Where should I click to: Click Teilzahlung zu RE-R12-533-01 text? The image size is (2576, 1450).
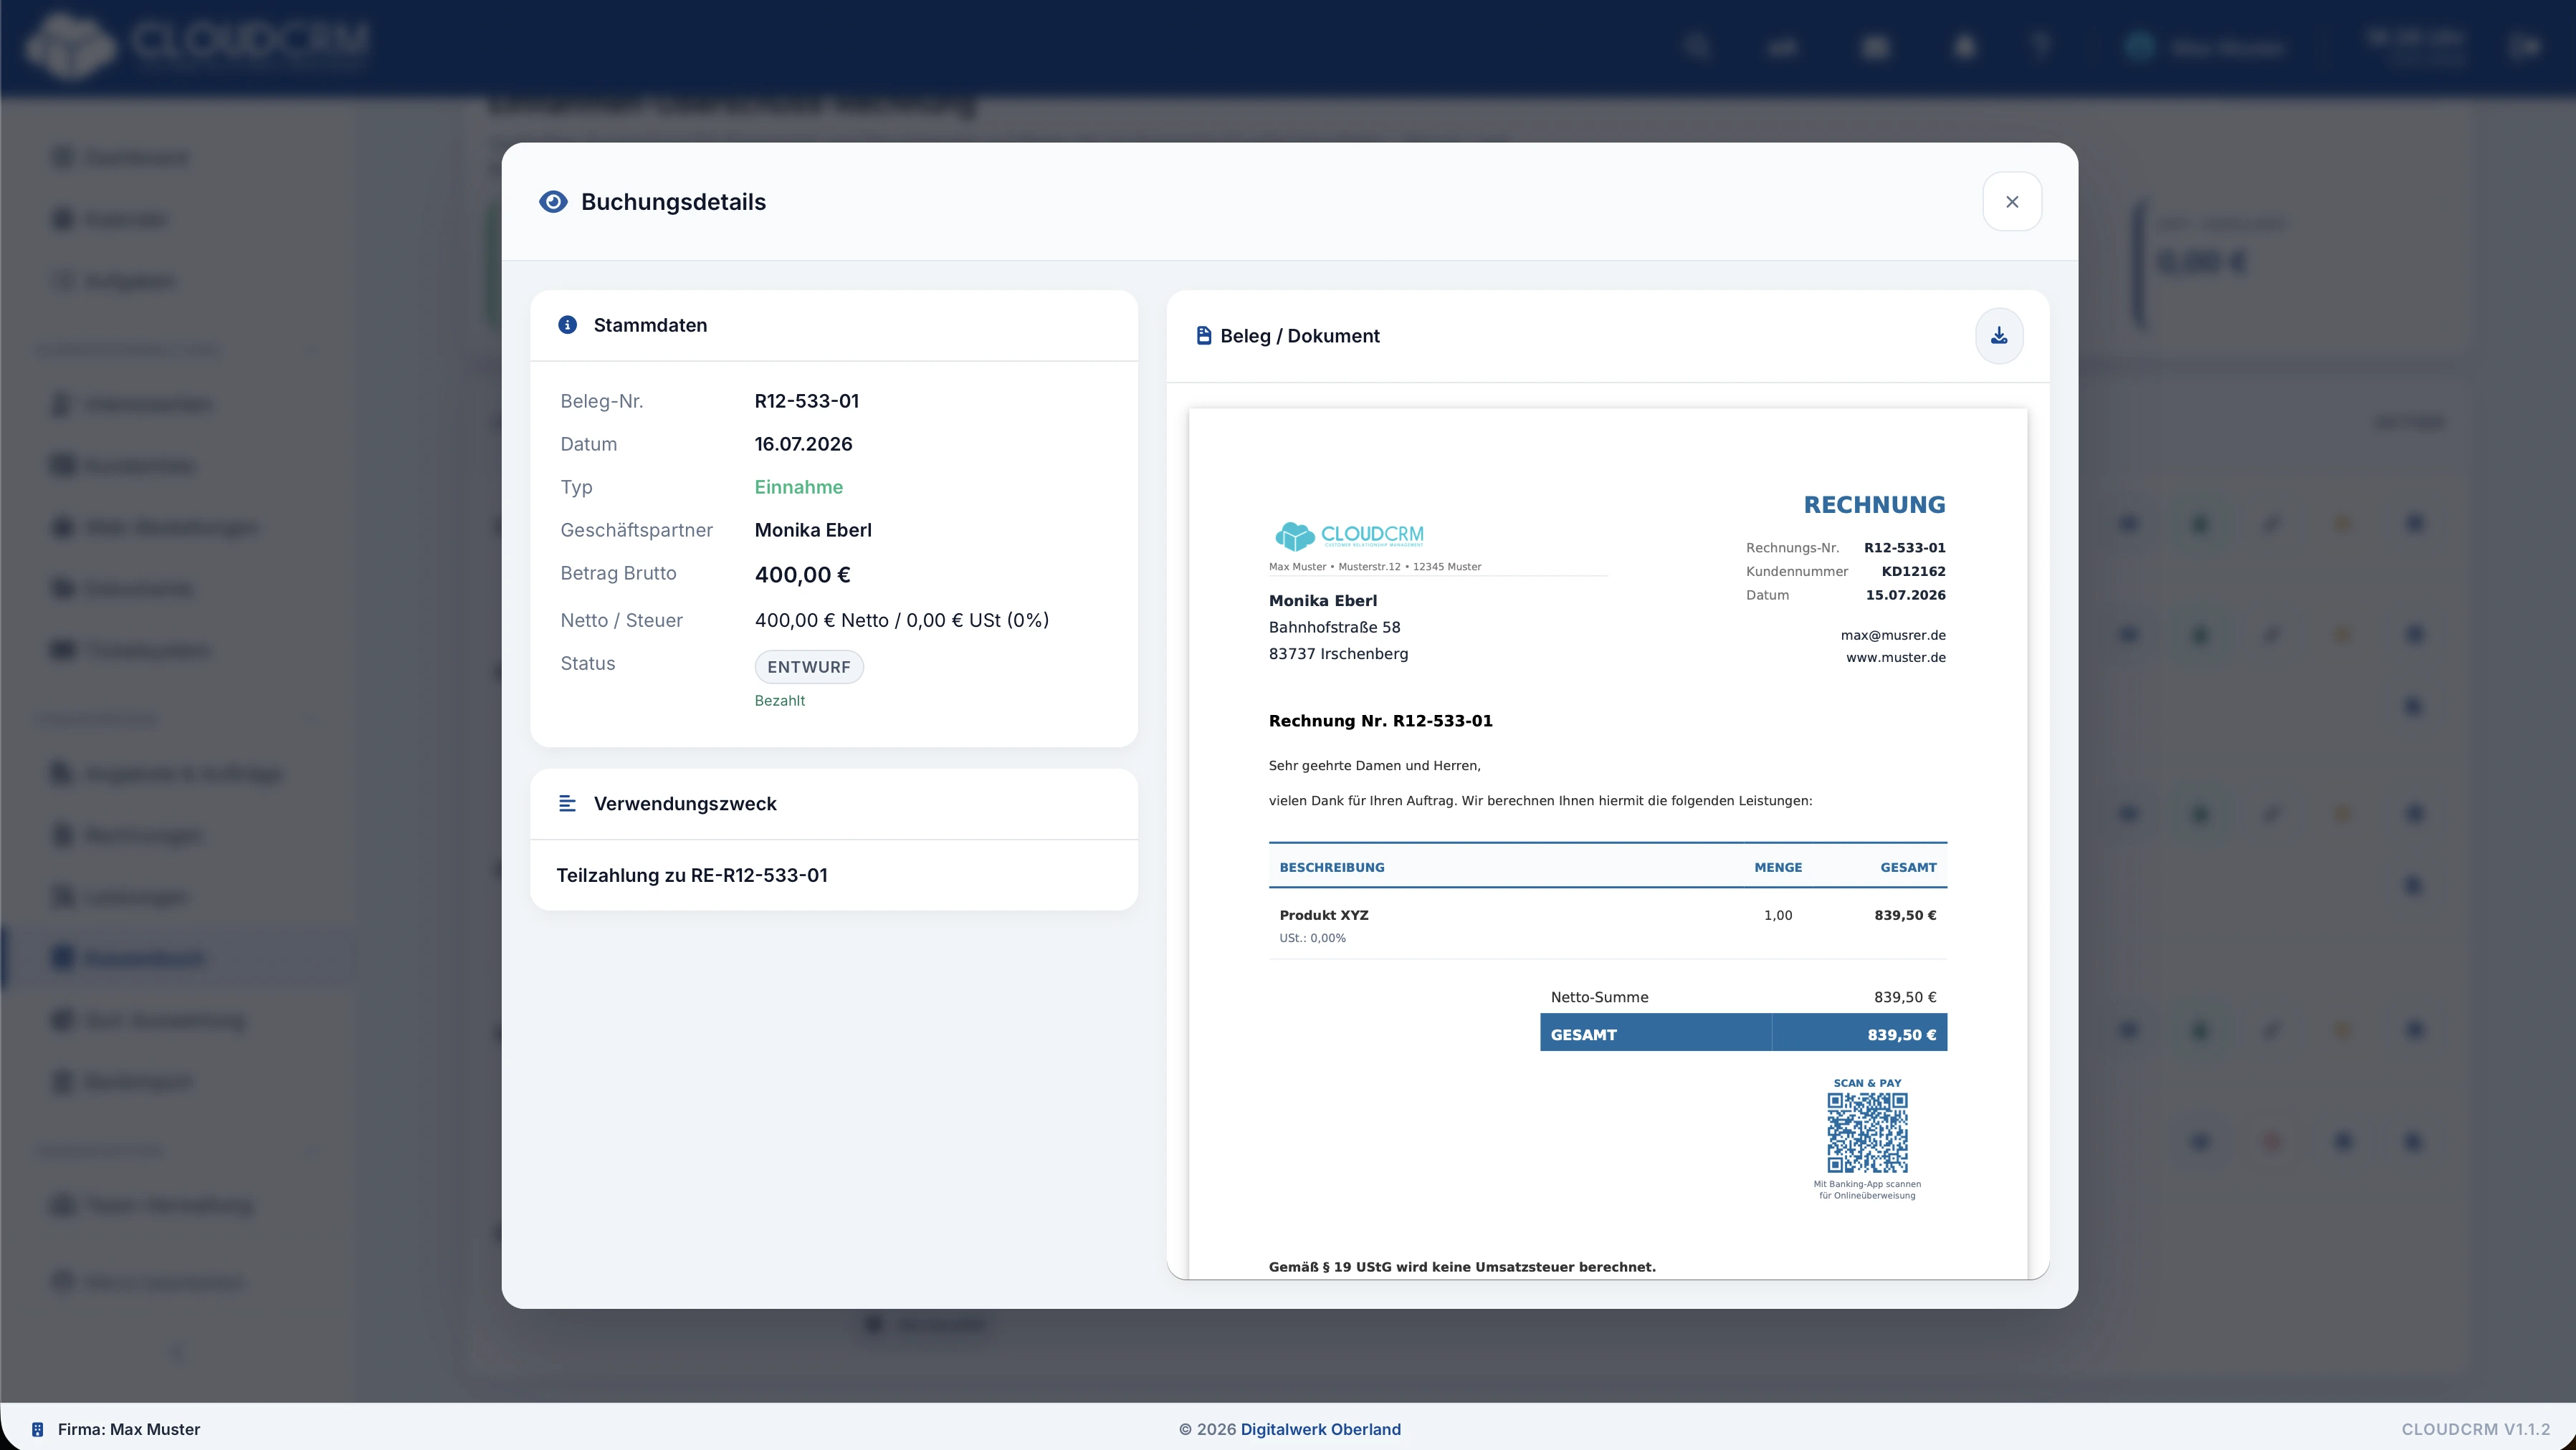[x=691, y=875]
